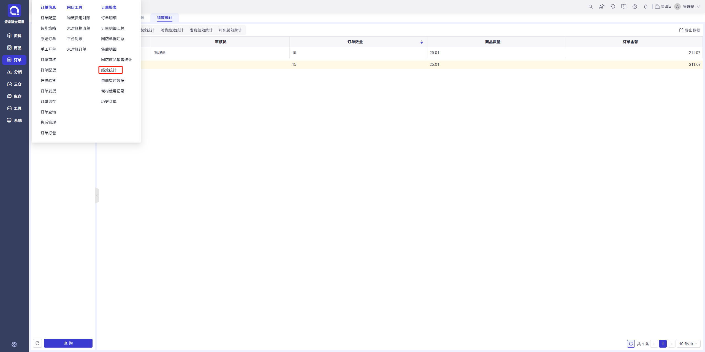This screenshot has height=352, width=705.
Task: Collapse the left filter panel handle
Action: click(x=97, y=195)
